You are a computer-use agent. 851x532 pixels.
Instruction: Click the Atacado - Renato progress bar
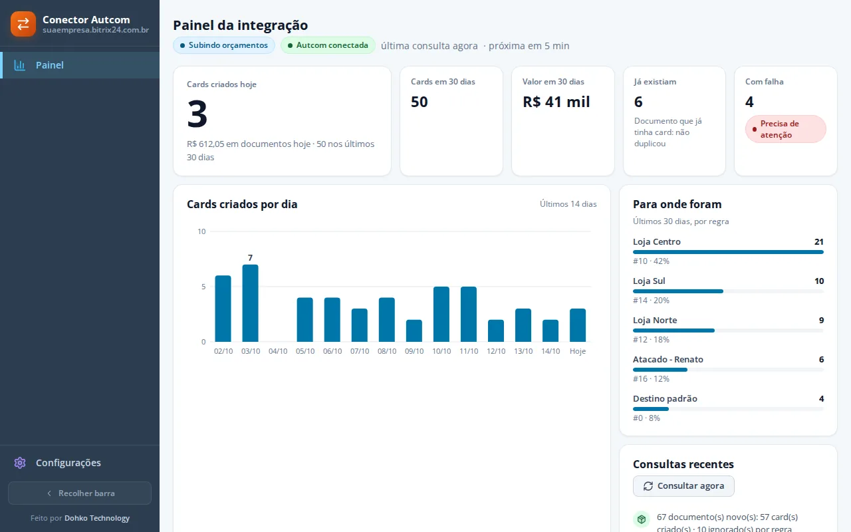(x=728, y=370)
